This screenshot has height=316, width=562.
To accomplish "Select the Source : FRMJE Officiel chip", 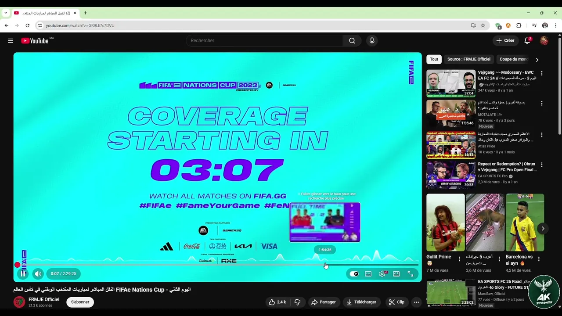I will pyautogui.click(x=469, y=59).
